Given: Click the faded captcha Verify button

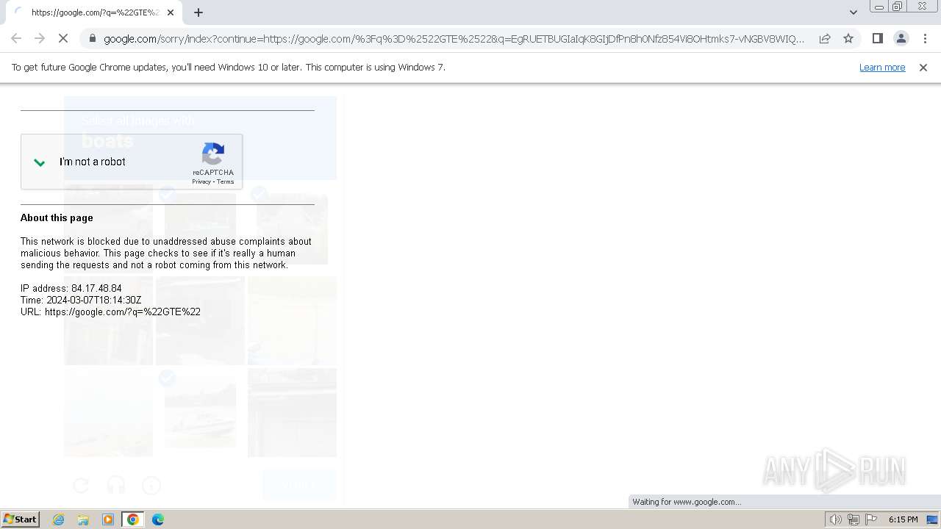Looking at the screenshot, I should coord(299,485).
